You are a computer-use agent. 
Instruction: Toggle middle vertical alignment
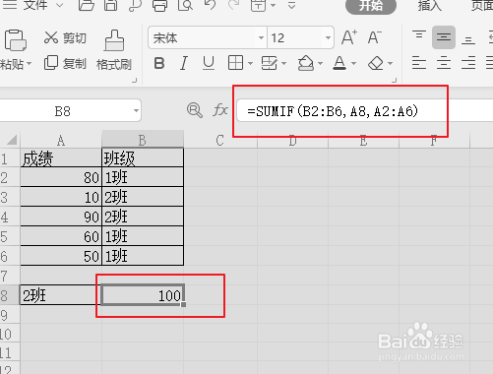pos(444,37)
